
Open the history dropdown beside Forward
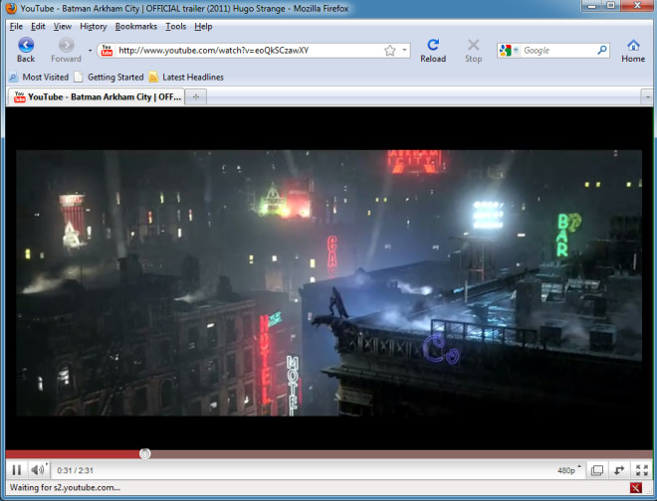pyautogui.click(x=90, y=51)
